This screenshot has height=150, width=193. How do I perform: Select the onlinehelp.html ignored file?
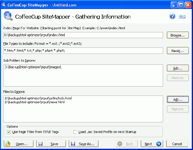point(38,98)
